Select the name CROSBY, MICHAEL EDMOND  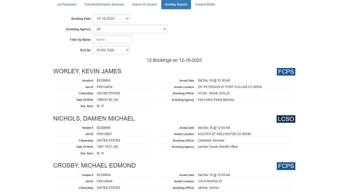94,165
